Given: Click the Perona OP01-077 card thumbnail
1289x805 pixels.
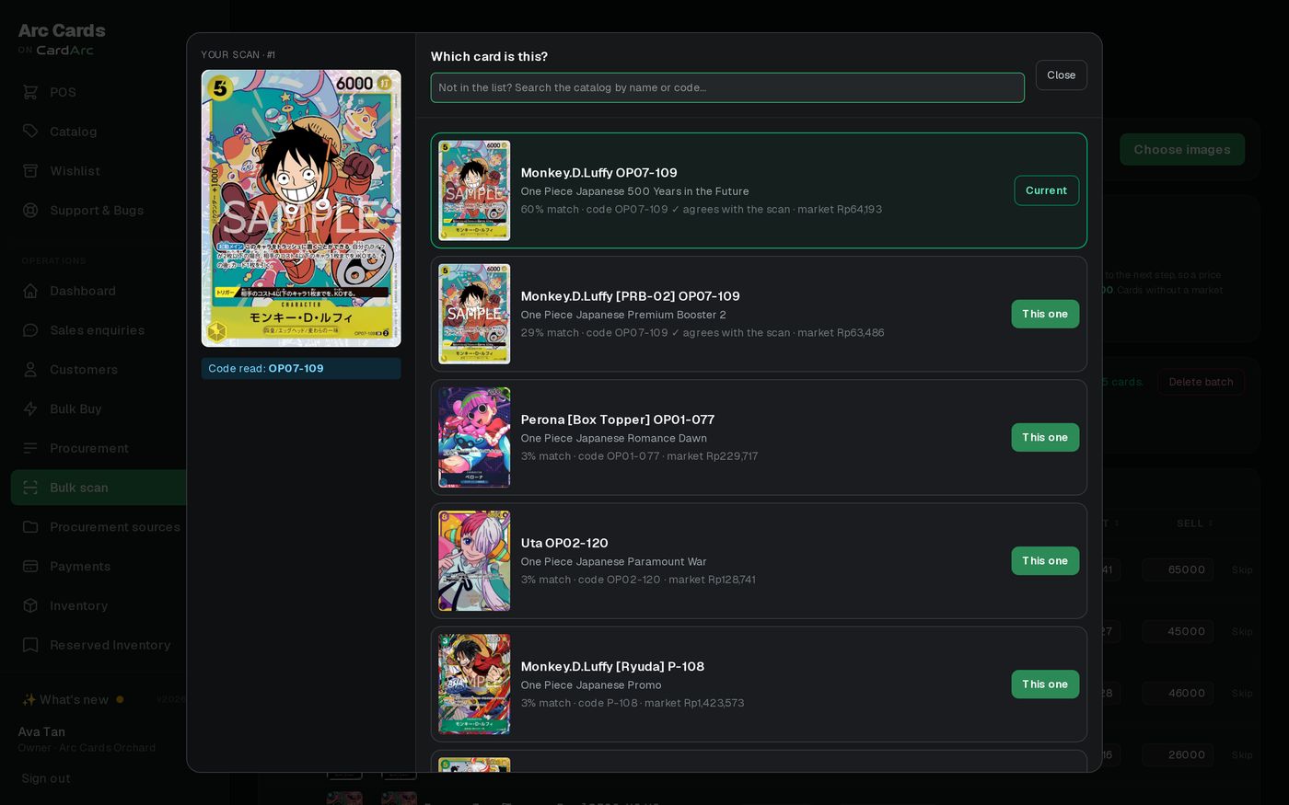Looking at the screenshot, I should tap(474, 437).
